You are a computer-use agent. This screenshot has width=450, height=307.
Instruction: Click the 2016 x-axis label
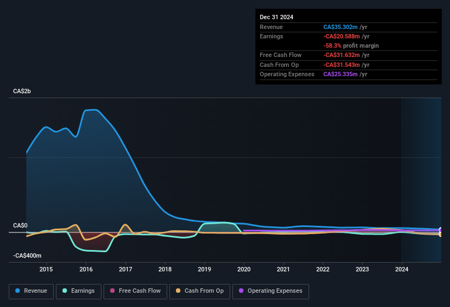pos(86,269)
